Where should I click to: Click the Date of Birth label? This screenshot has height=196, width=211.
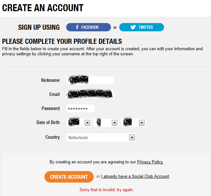click(x=48, y=122)
